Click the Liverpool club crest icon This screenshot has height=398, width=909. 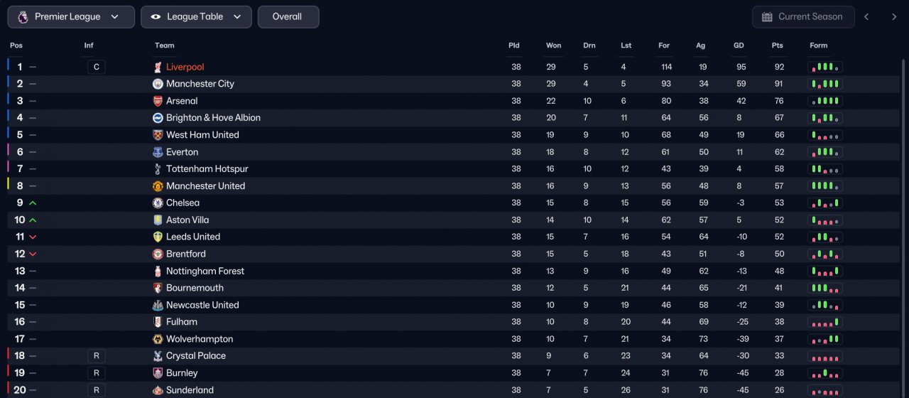coord(158,67)
